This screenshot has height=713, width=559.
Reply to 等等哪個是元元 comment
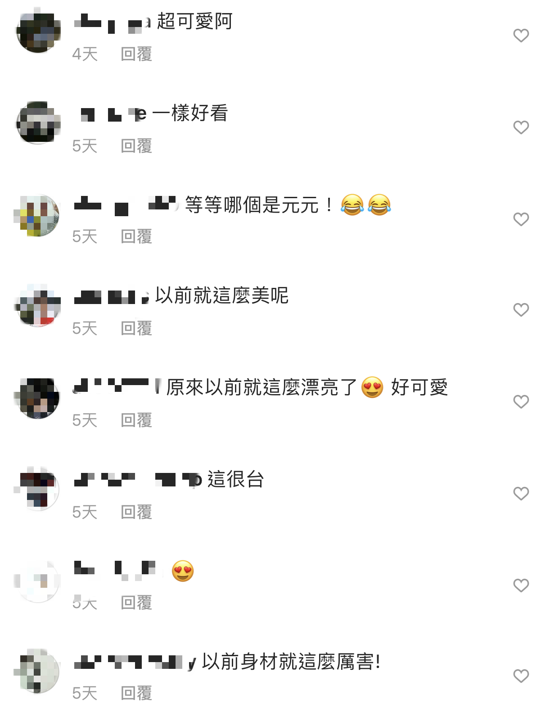[x=136, y=236]
